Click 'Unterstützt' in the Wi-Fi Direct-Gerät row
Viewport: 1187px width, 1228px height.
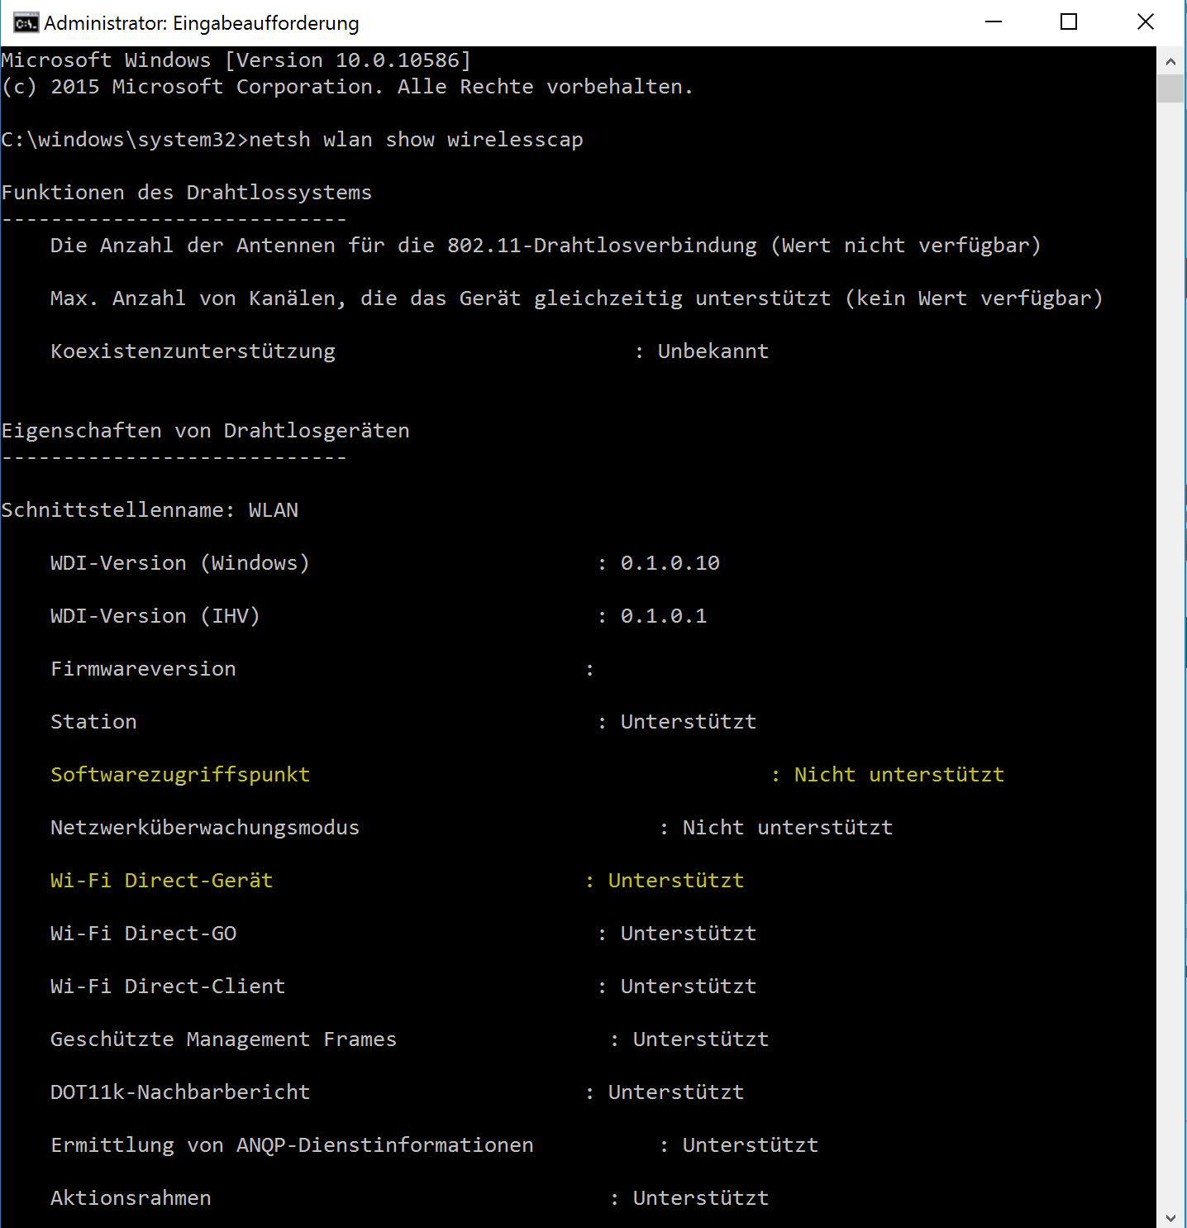676,881
